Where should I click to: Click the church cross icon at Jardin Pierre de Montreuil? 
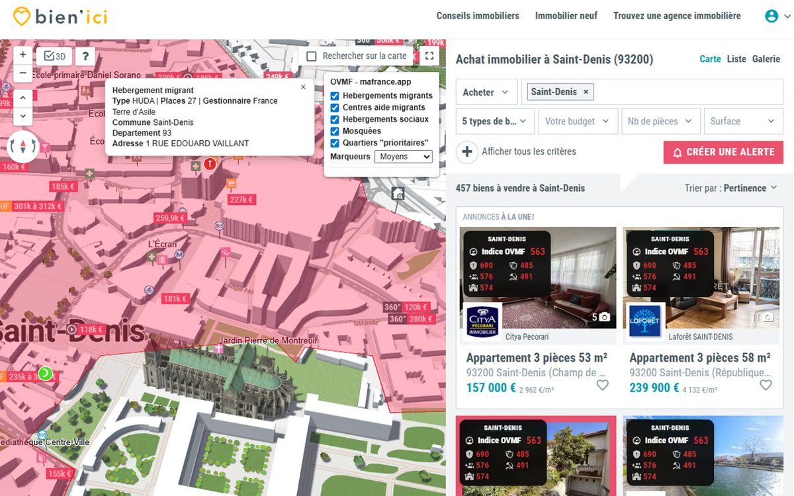pos(218,348)
